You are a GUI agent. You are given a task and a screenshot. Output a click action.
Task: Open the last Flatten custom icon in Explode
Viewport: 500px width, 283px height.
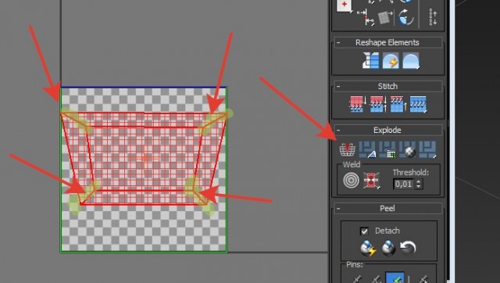(427, 149)
